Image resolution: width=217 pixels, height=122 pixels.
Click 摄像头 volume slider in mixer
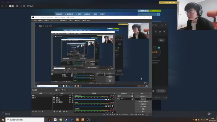pos(91,106)
